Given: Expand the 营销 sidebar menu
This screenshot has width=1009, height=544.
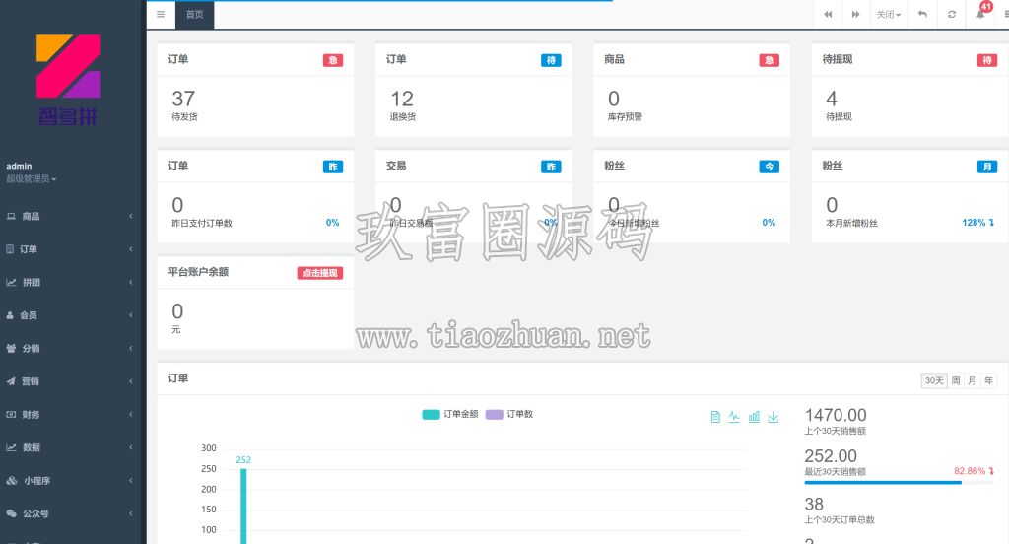Looking at the screenshot, I should coord(71,381).
